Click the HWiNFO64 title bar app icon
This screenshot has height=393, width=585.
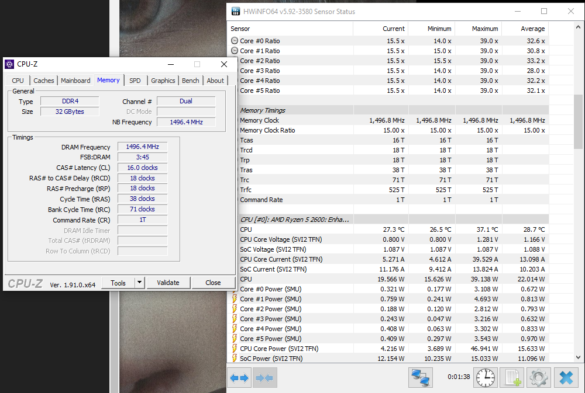pyautogui.click(x=235, y=11)
